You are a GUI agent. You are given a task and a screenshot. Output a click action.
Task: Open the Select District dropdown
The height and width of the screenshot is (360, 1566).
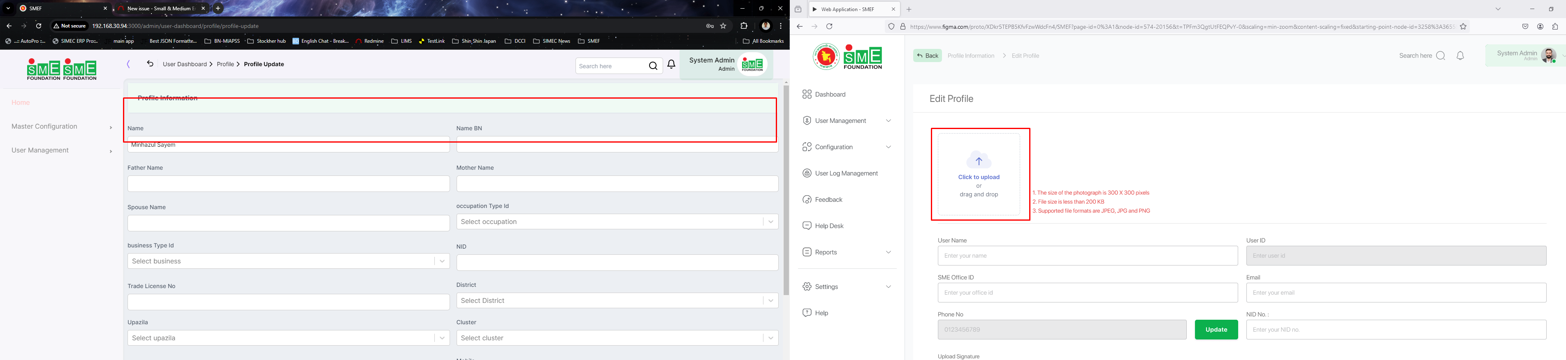pos(617,300)
